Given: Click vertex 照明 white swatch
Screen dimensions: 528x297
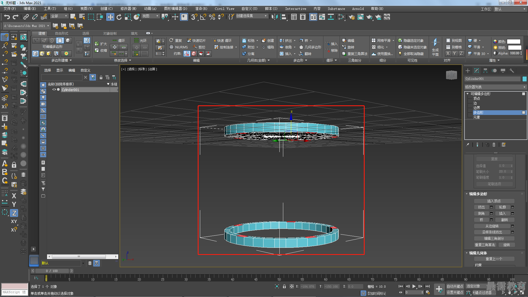Looking at the screenshot, I should pyautogui.click(x=515, y=48).
